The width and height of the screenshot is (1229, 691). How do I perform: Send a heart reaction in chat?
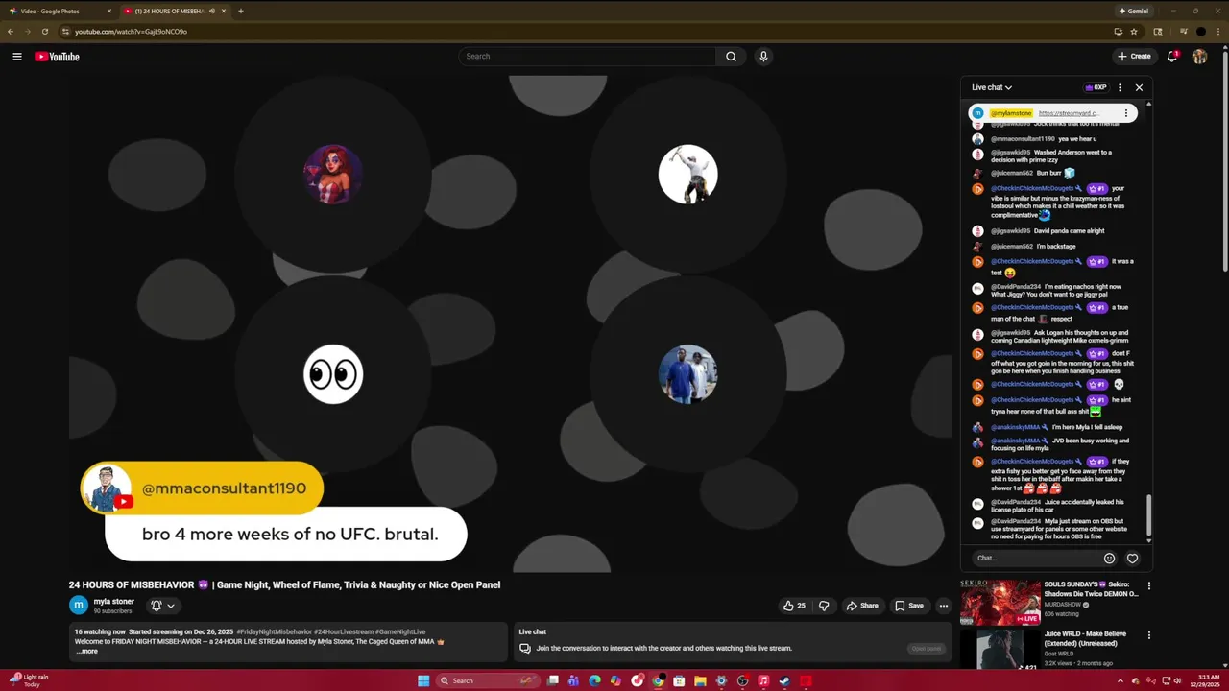(x=1132, y=559)
